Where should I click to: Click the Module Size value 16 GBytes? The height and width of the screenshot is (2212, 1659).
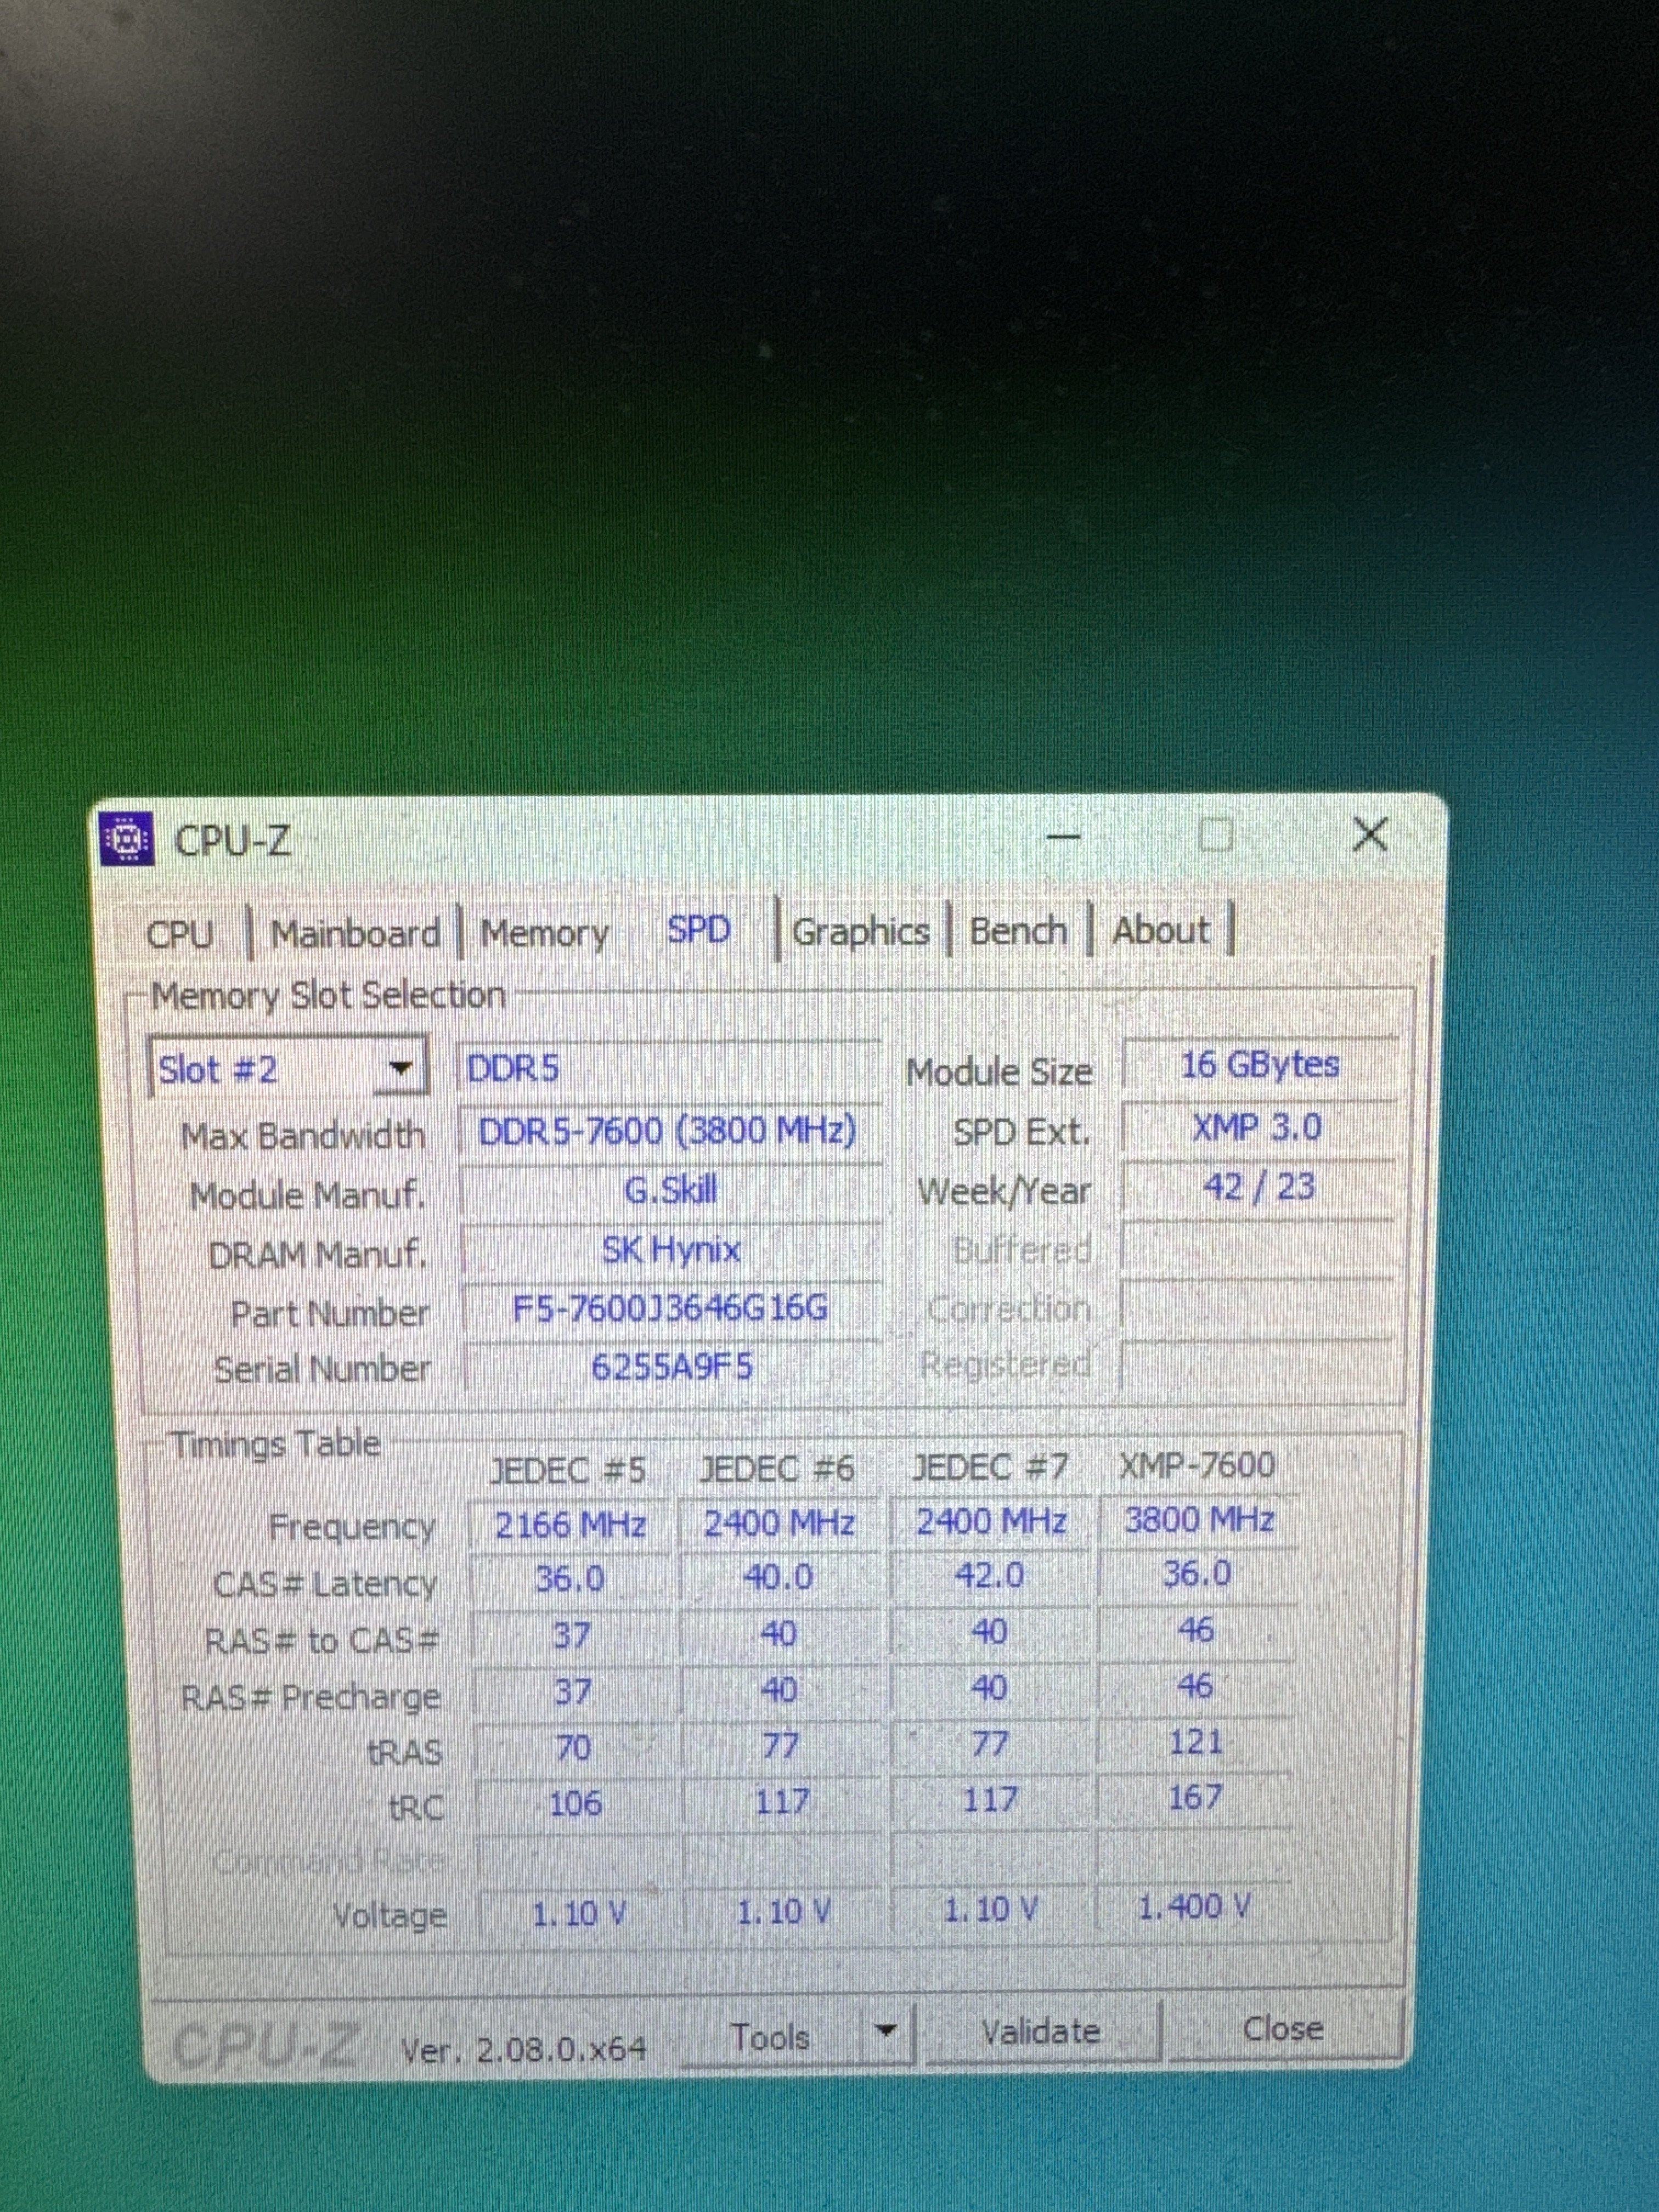[x=1259, y=1064]
